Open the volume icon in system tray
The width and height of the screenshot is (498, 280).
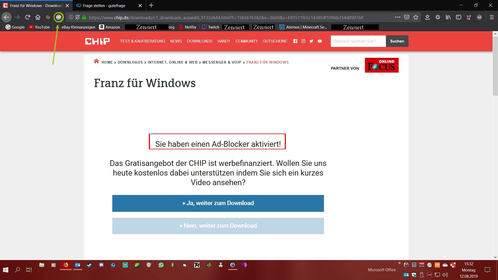pos(445,275)
